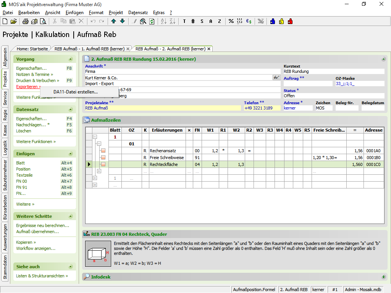Collapse the Blatt 1 tree node
This screenshot has width=391, height=293.
point(95,137)
